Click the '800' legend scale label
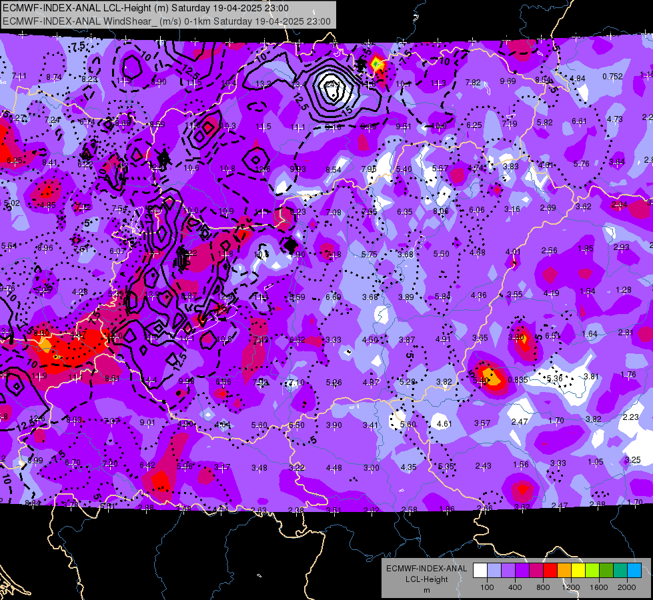The height and width of the screenshot is (600, 653). pos(543,587)
